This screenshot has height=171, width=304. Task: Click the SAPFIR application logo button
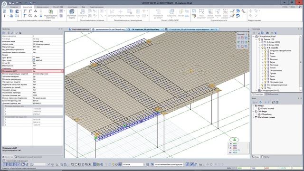[x=4, y=4]
